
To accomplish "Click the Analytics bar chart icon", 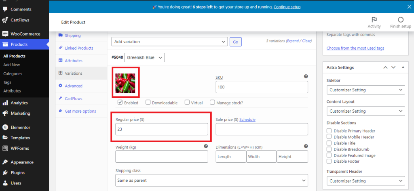I will tap(5, 103).
